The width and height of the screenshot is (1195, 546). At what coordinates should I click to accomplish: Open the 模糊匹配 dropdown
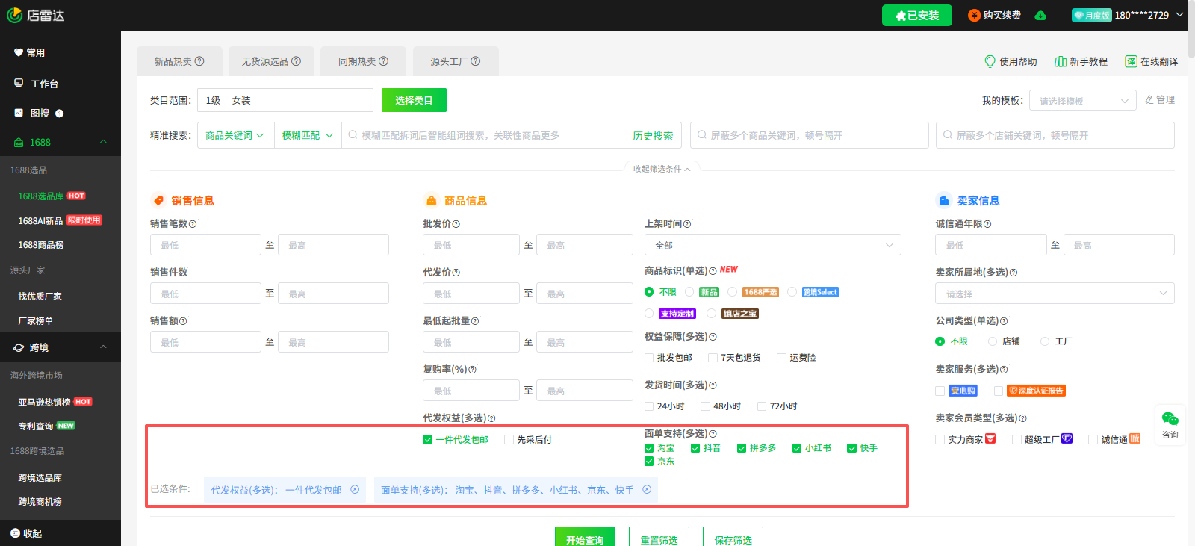click(x=308, y=135)
